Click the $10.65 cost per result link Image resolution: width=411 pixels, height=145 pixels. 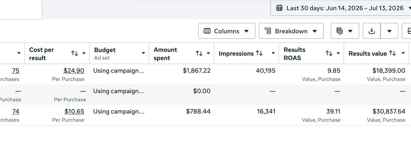pyautogui.click(x=74, y=112)
